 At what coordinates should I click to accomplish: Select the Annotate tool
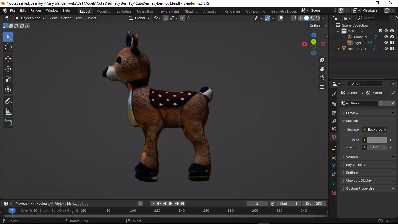pyautogui.click(x=8, y=101)
